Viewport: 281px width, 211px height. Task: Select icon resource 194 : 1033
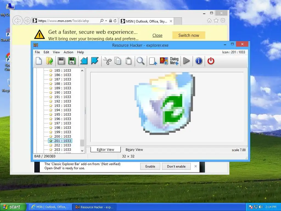click(x=63, y=110)
